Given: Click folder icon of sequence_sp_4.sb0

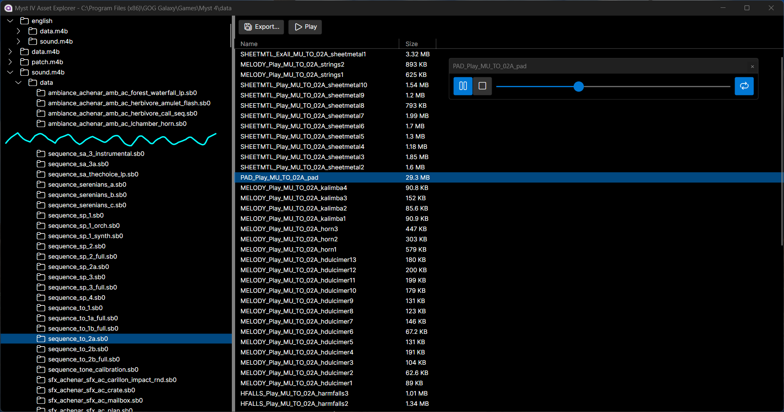Looking at the screenshot, I should point(41,297).
